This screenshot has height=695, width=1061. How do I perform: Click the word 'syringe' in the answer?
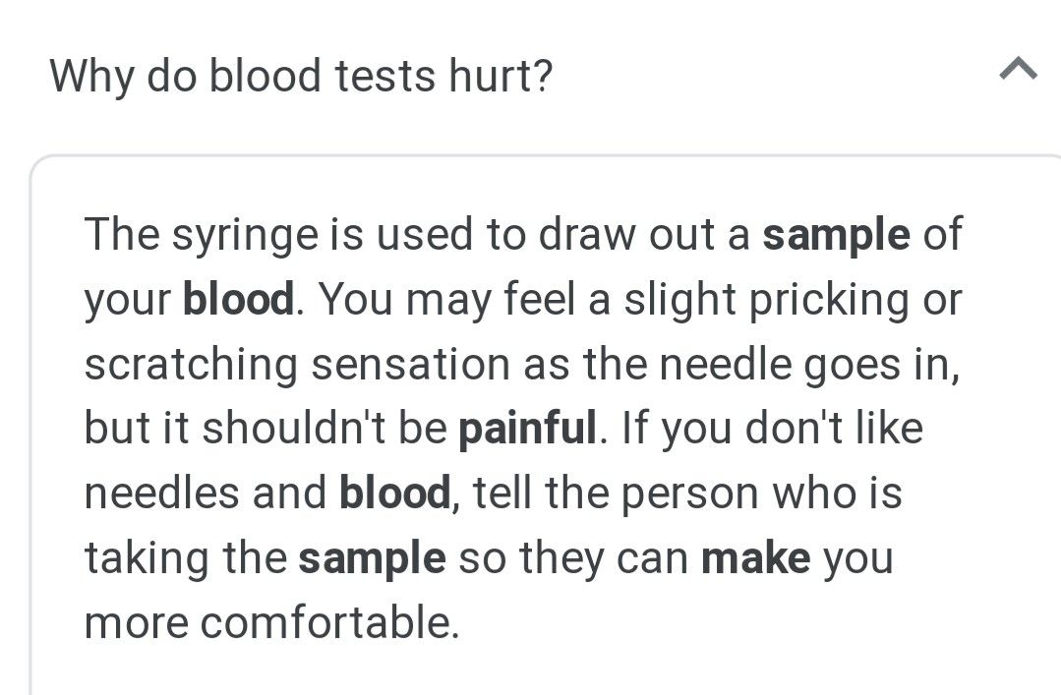(245, 237)
